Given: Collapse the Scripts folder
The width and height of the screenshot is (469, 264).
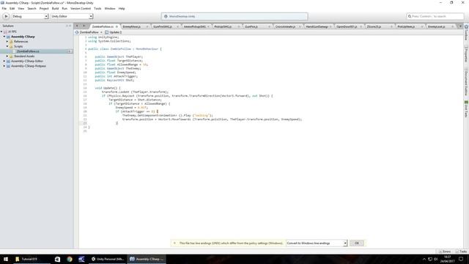Looking at the screenshot, I should 7,46.
